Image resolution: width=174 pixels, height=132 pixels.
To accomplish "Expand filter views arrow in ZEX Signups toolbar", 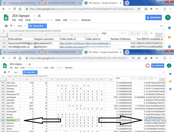I will point(14,26).
